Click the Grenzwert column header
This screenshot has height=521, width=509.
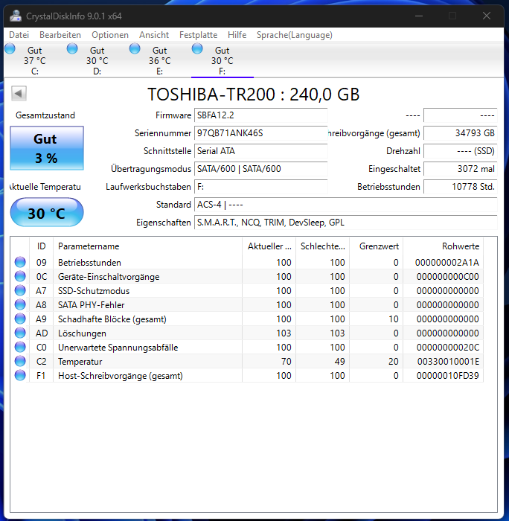pyautogui.click(x=376, y=246)
